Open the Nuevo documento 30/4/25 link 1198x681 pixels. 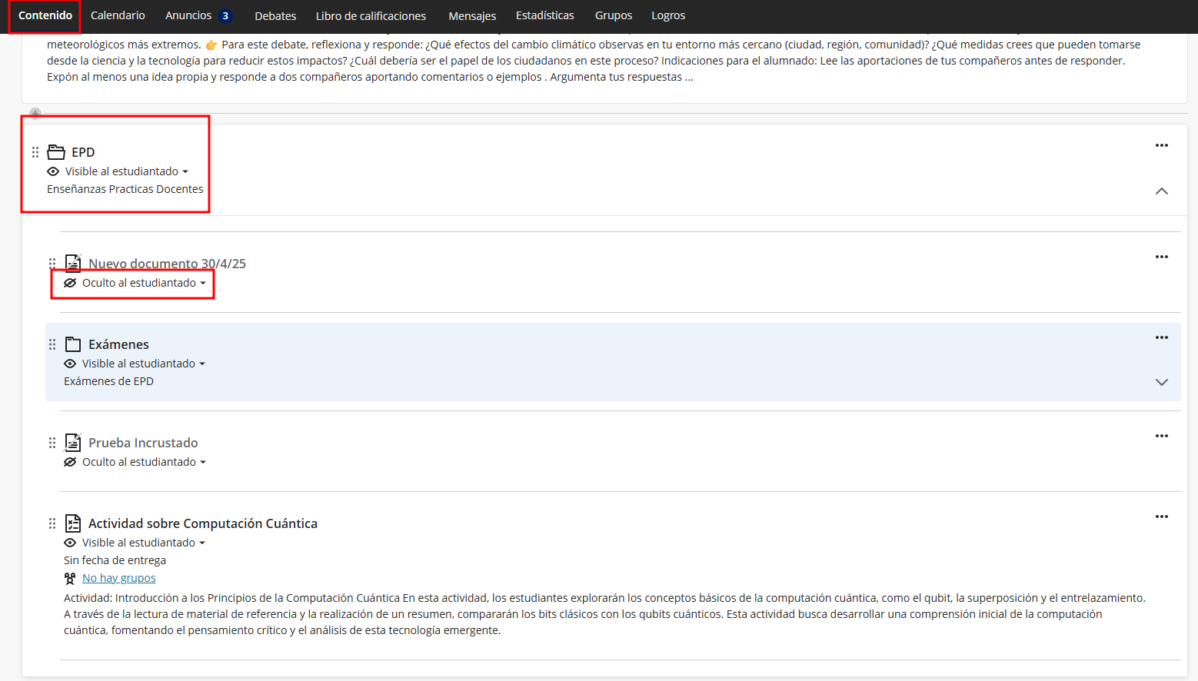tap(167, 264)
